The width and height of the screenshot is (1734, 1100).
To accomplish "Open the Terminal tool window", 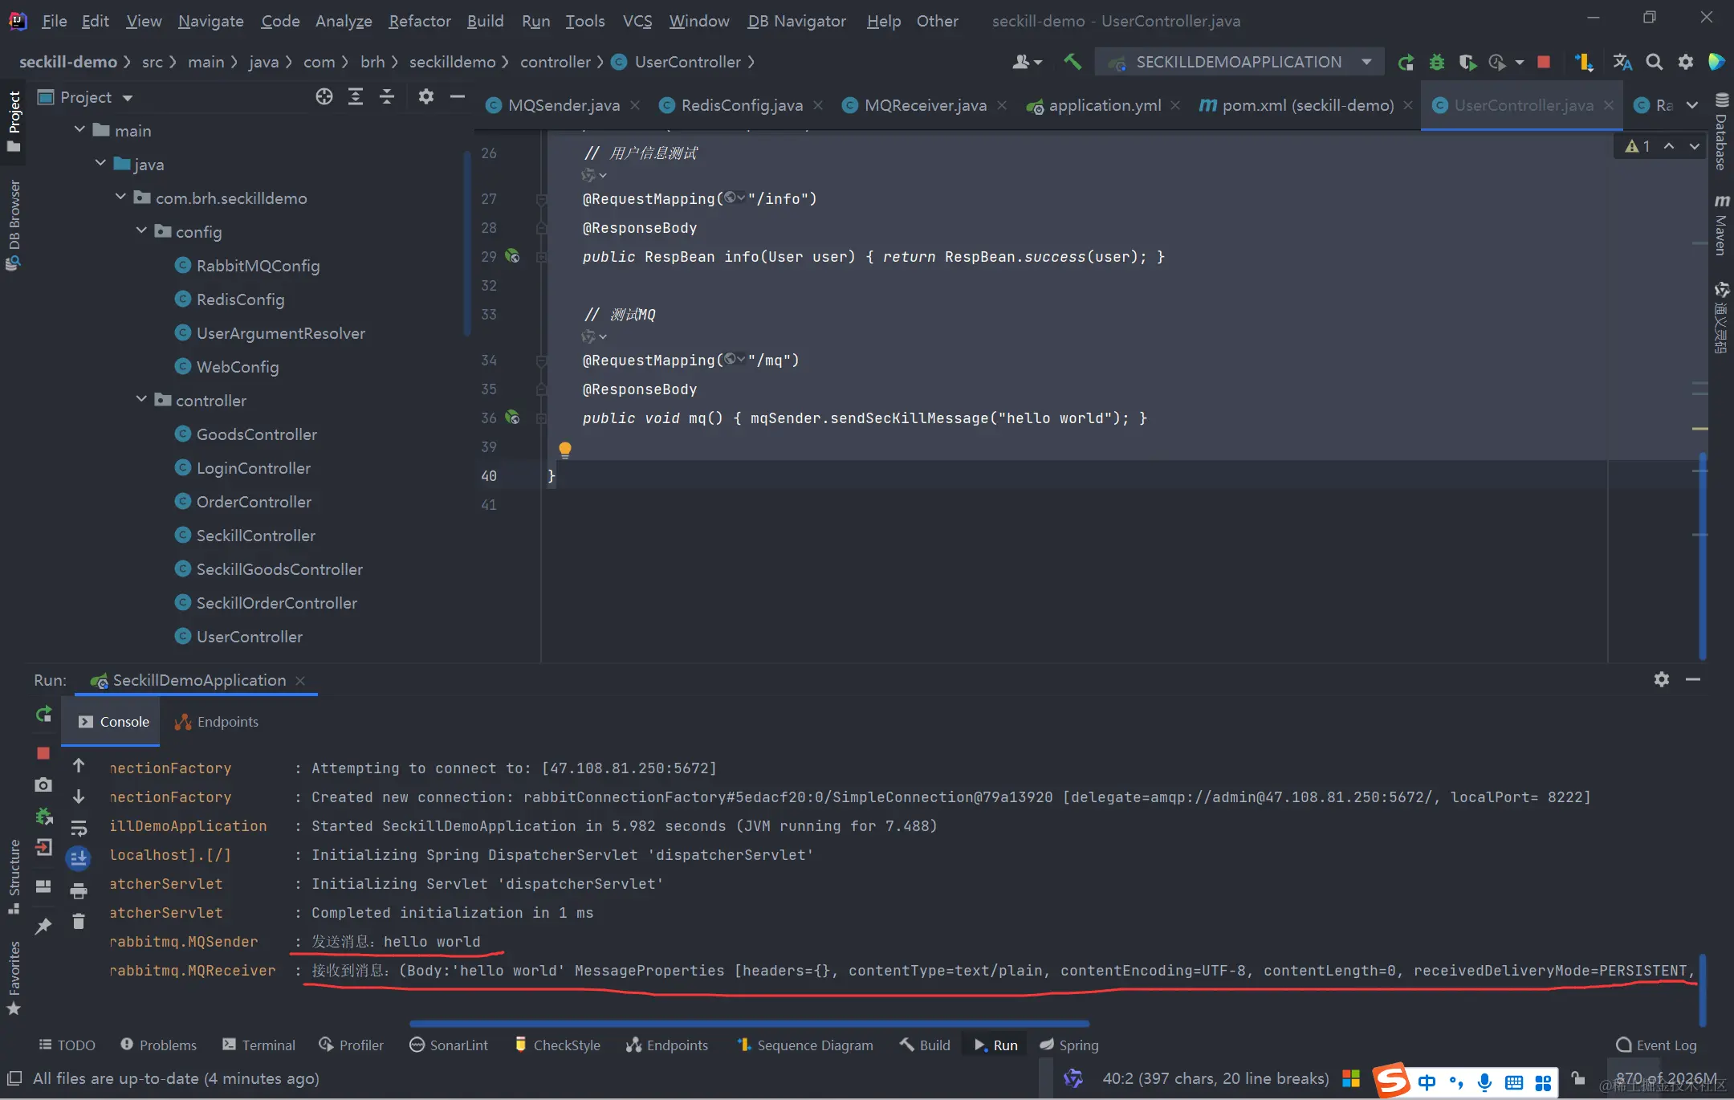I will click(258, 1045).
